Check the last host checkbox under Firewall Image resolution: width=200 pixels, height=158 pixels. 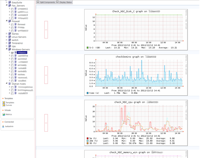[12, 31]
